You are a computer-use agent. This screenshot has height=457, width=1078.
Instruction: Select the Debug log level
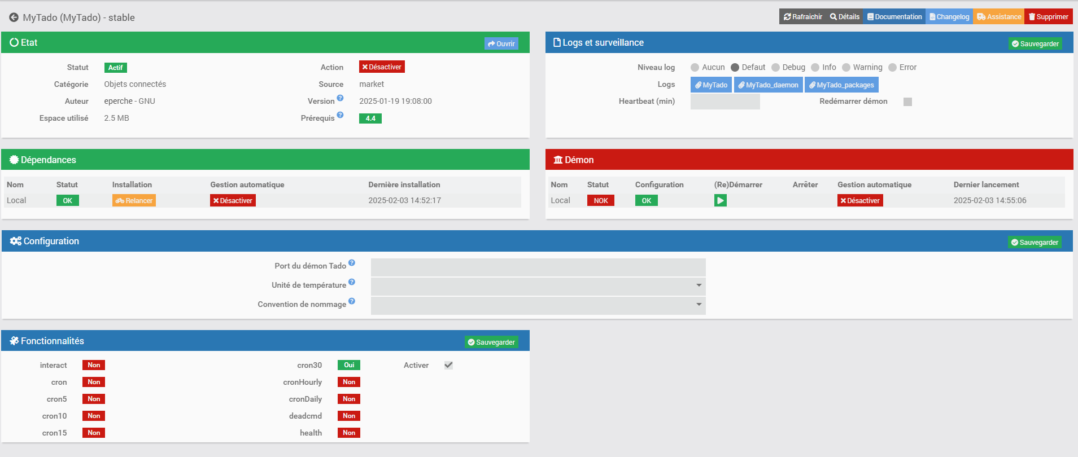coord(775,68)
